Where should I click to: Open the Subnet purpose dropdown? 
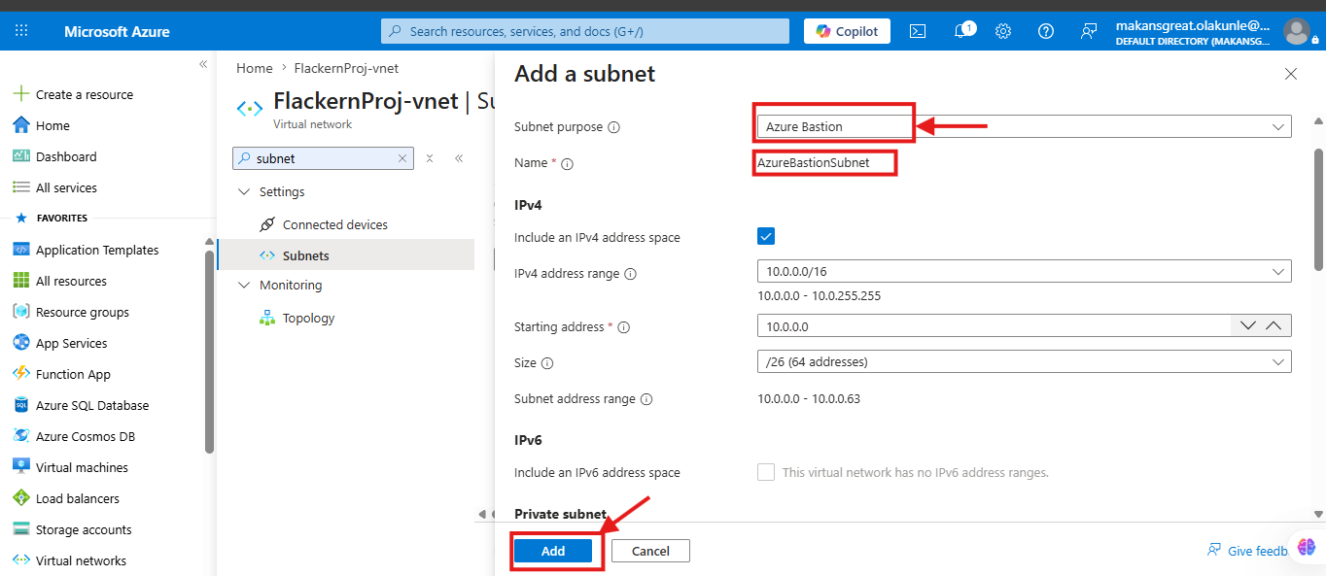(1024, 126)
